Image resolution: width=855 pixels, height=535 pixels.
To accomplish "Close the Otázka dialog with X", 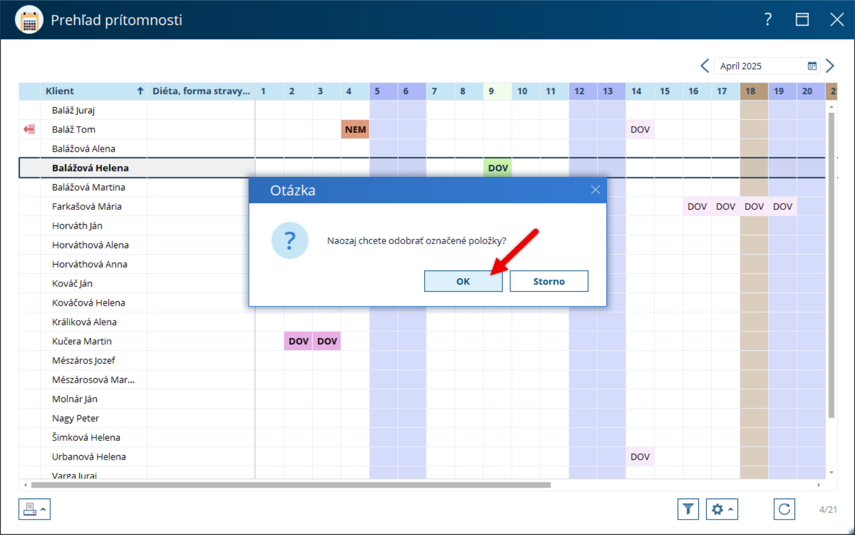I will [595, 190].
